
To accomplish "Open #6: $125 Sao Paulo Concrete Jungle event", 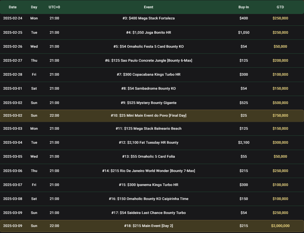I will (149, 60).
